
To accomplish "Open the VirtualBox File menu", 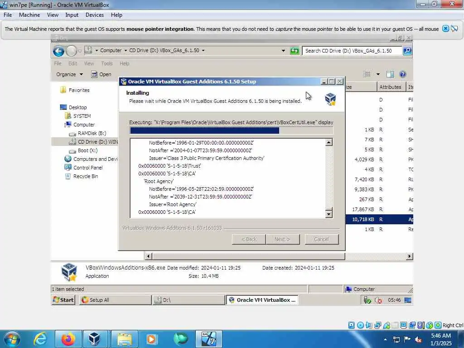I will click(x=8, y=15).
